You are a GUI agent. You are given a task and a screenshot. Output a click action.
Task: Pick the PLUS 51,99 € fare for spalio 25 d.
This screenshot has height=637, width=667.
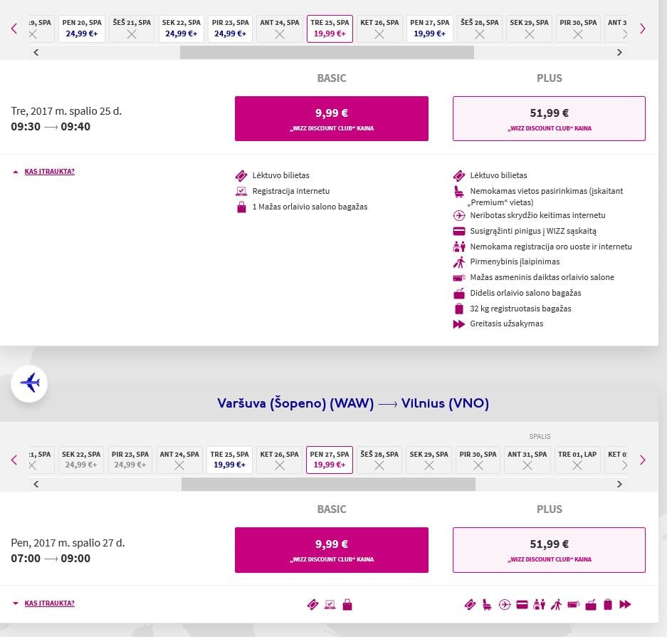(x=549, y=119)
